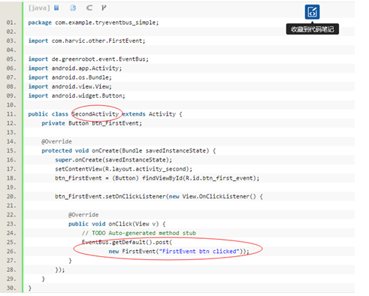This screenshot has height=296, width=369.
Task: Click the text "package com.example.tryeventbus_simple;"
Action: tap(93, 23)
